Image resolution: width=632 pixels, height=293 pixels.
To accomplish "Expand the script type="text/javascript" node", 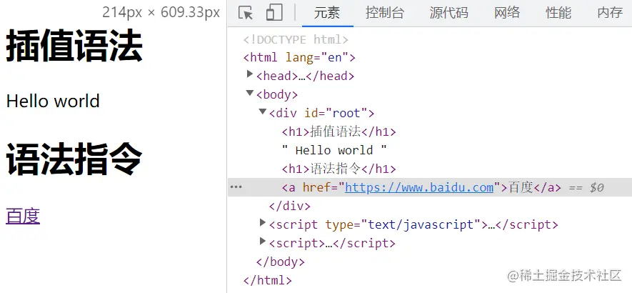I will point(263,222).
